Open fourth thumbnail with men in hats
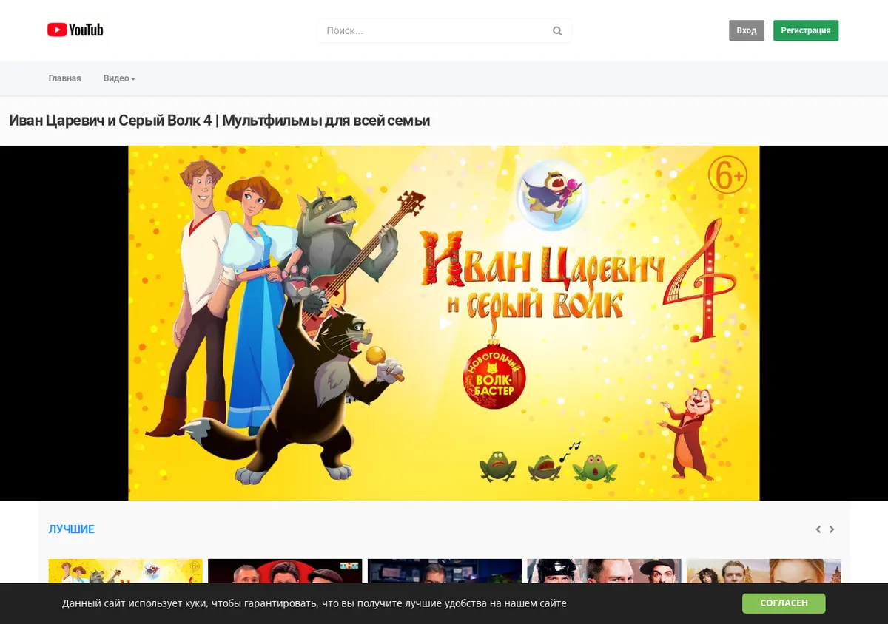 [604, 571]
